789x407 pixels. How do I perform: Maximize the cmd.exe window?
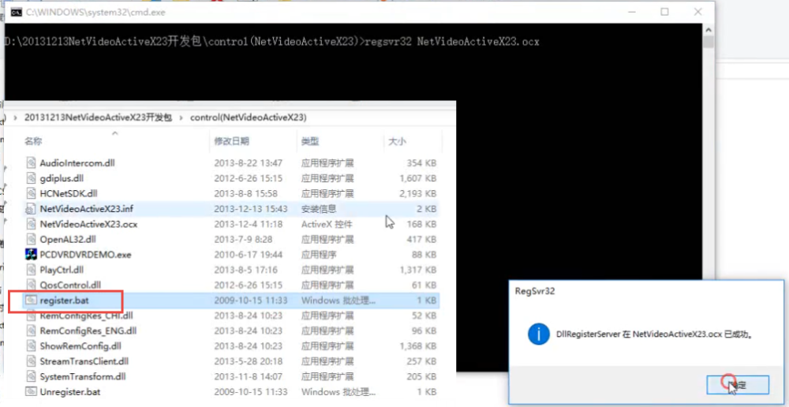click(664, 12)
